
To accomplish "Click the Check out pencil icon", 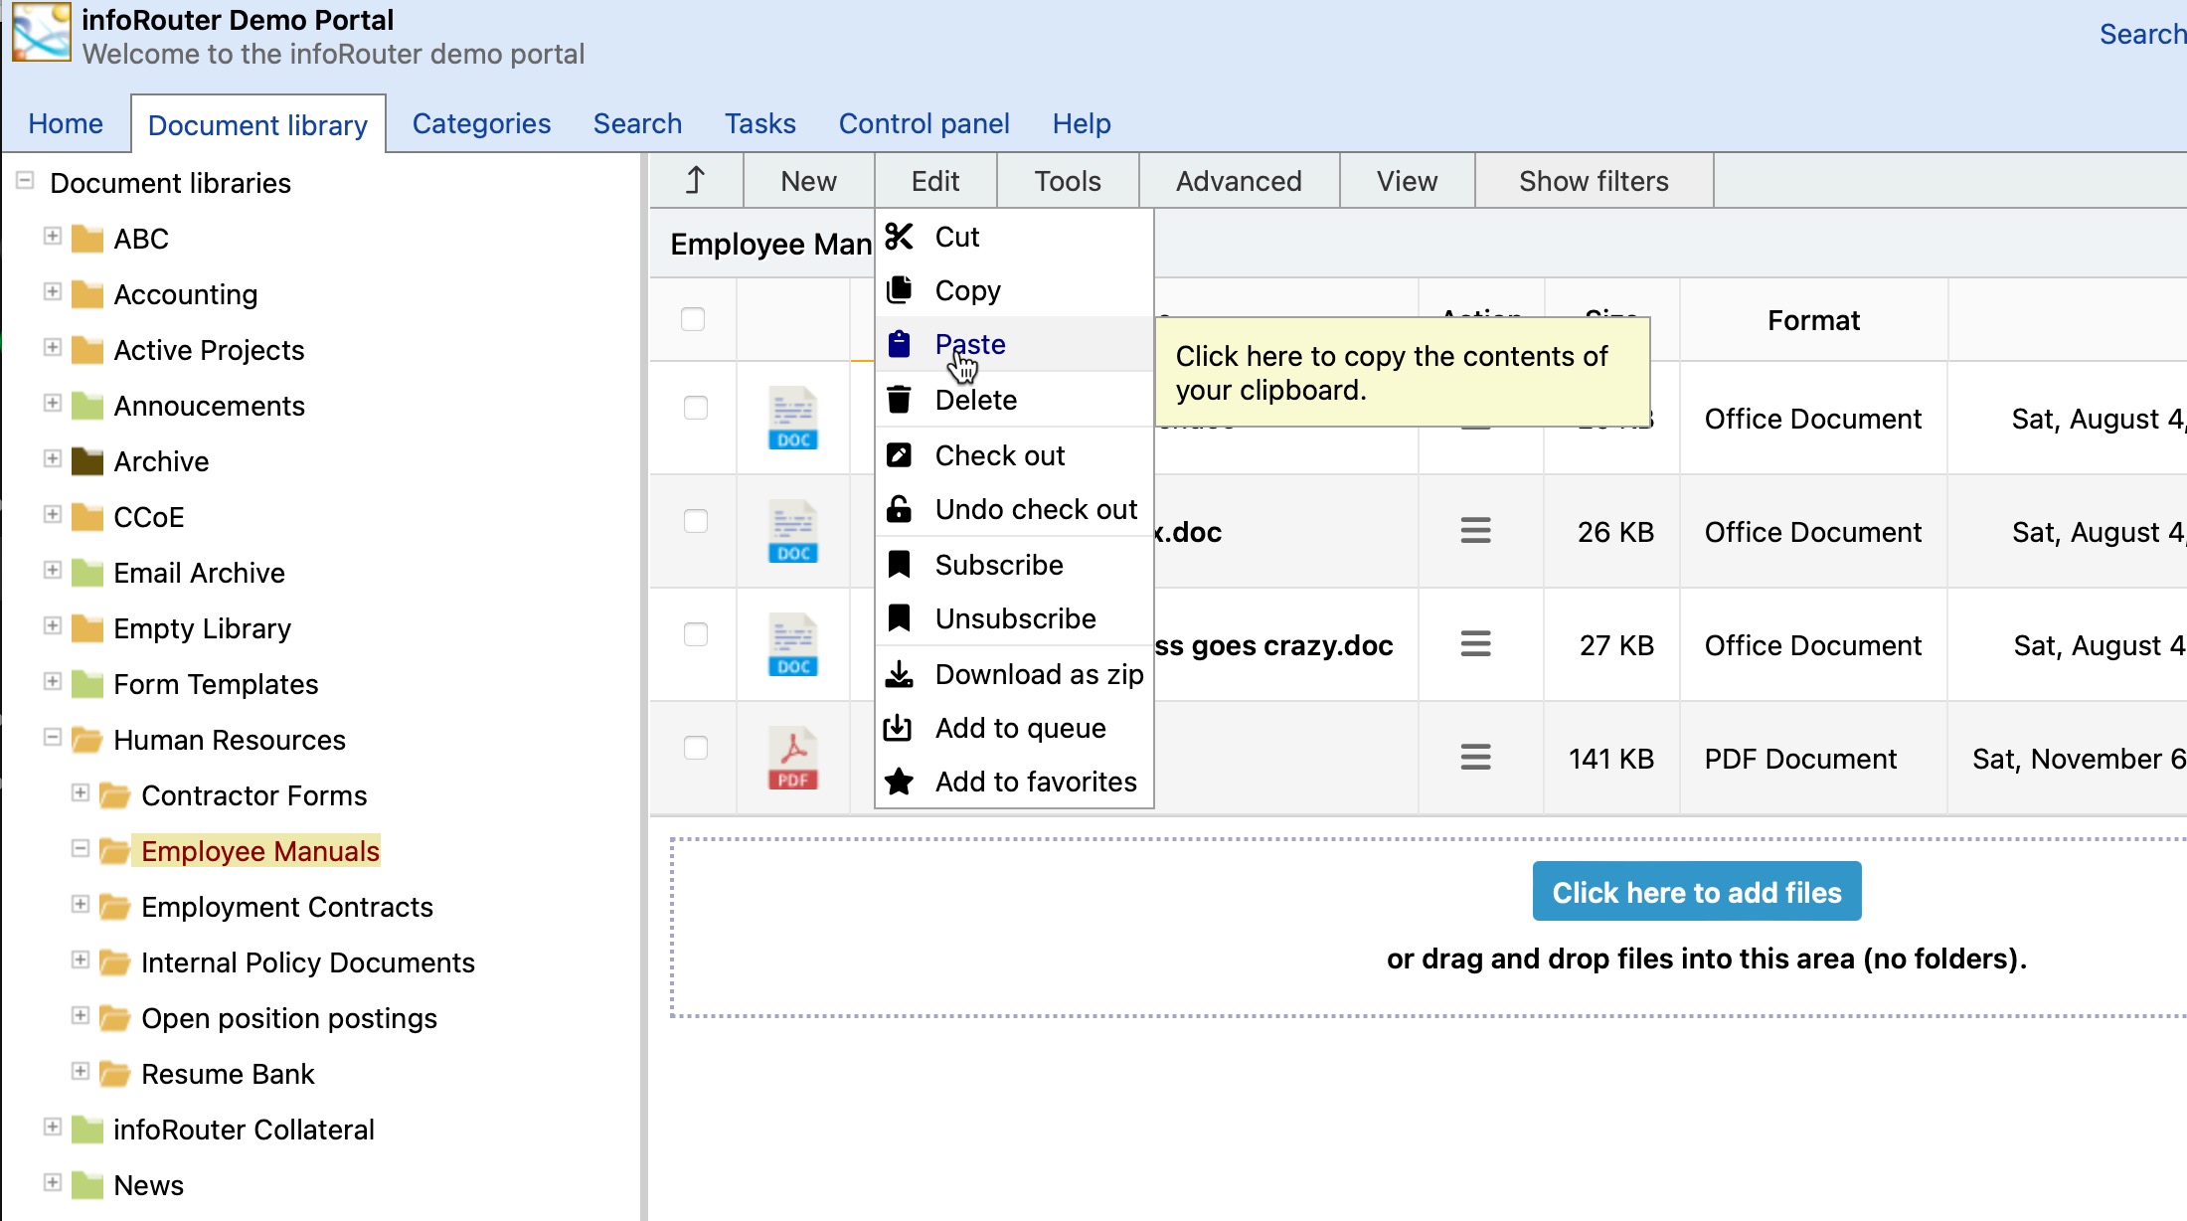I will pyautogui.click(x=899, y=455).
